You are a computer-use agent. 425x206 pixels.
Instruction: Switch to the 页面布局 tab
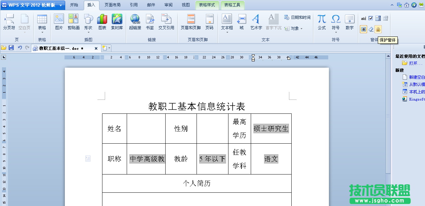click(x=112, y=5)
